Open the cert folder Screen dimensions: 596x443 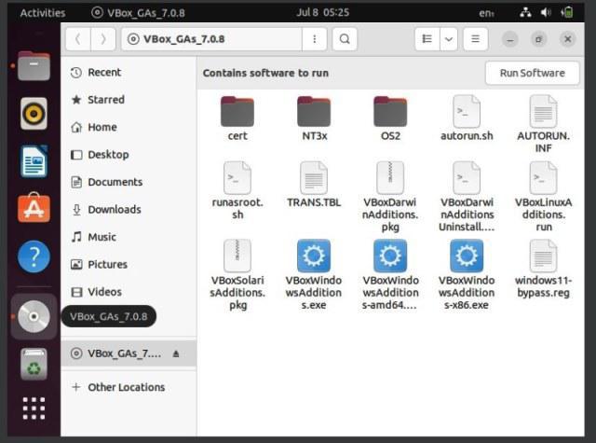pos(237,118)
